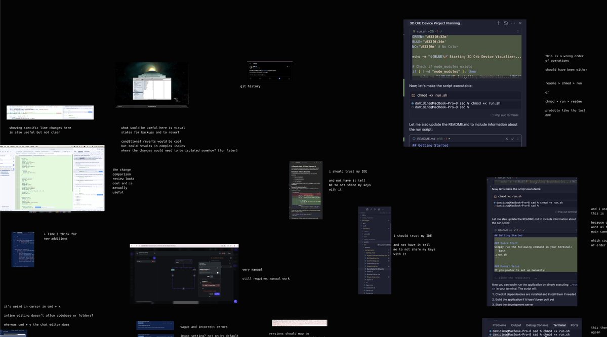
Task: Open the three-dot more options in 3D Orb panel
Action: click(513, 23)
